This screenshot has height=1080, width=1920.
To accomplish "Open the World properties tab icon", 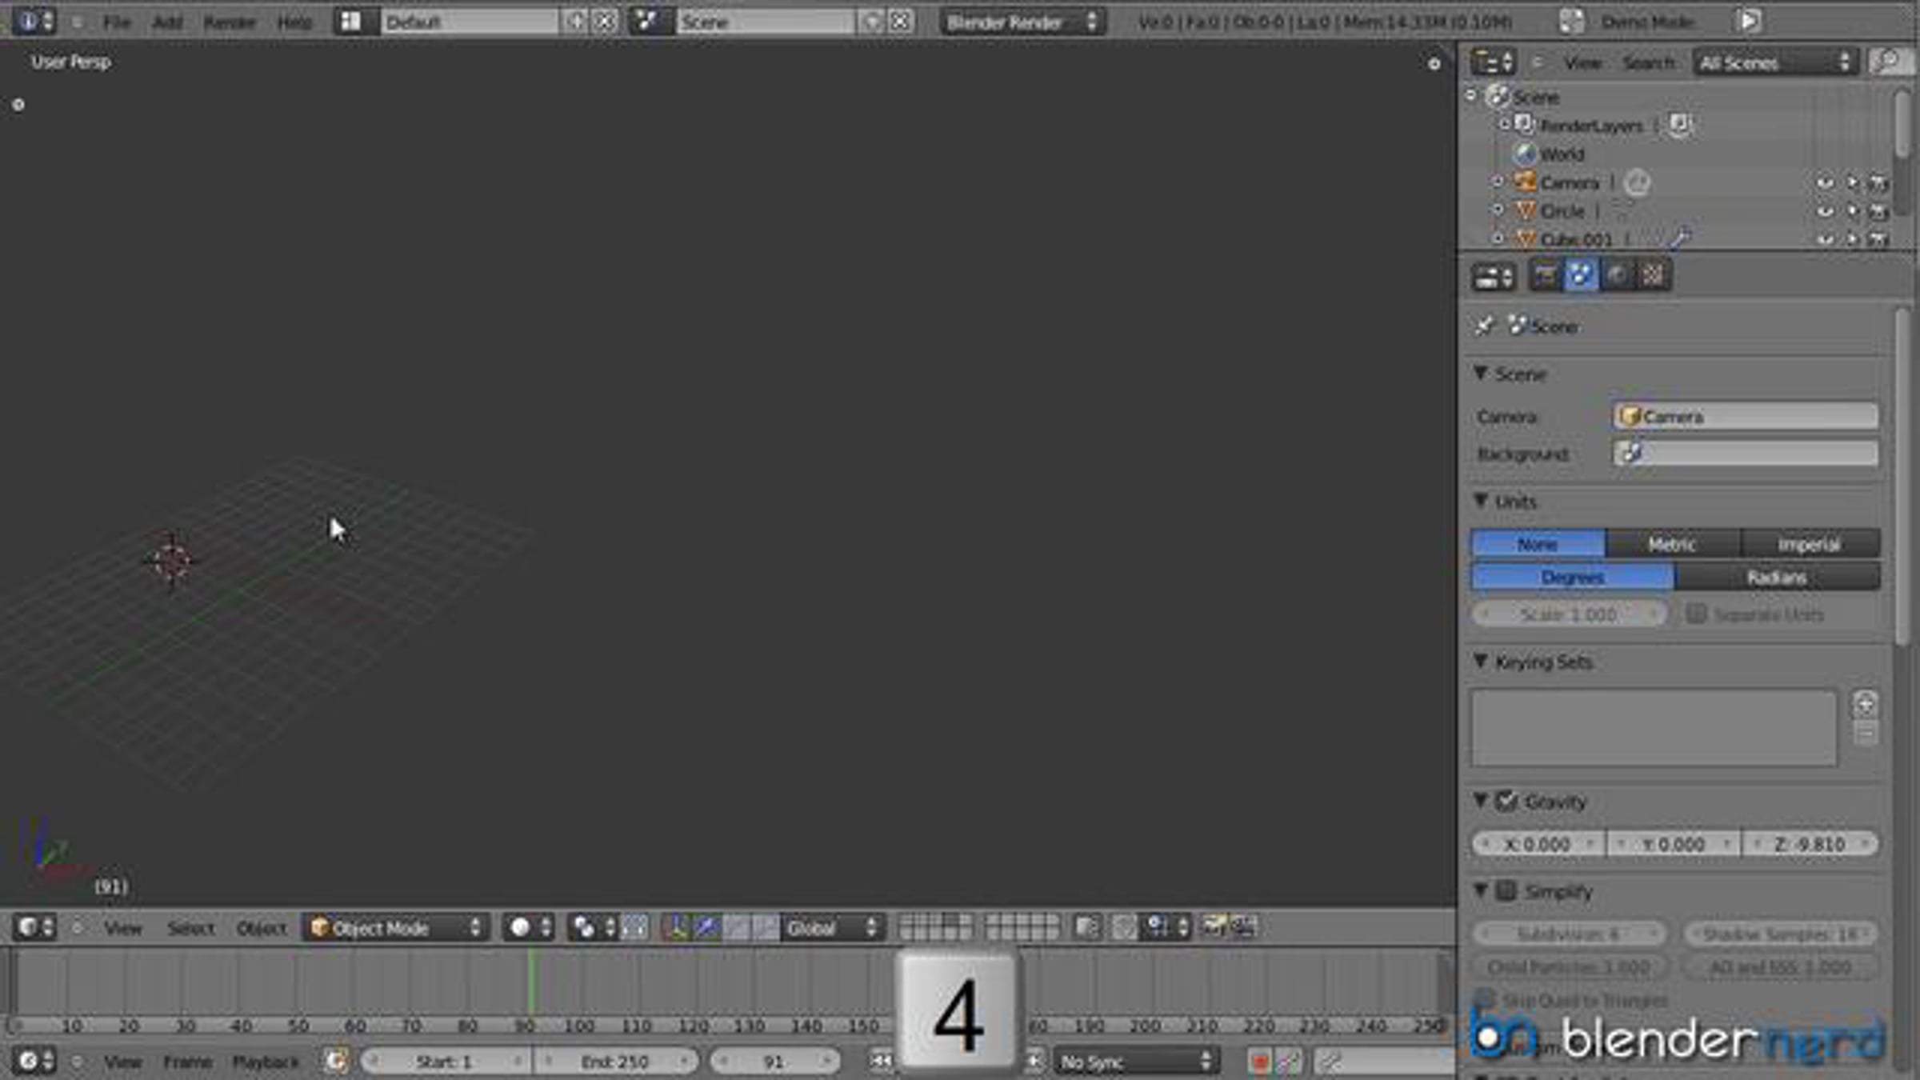I will click(1617, 276).
